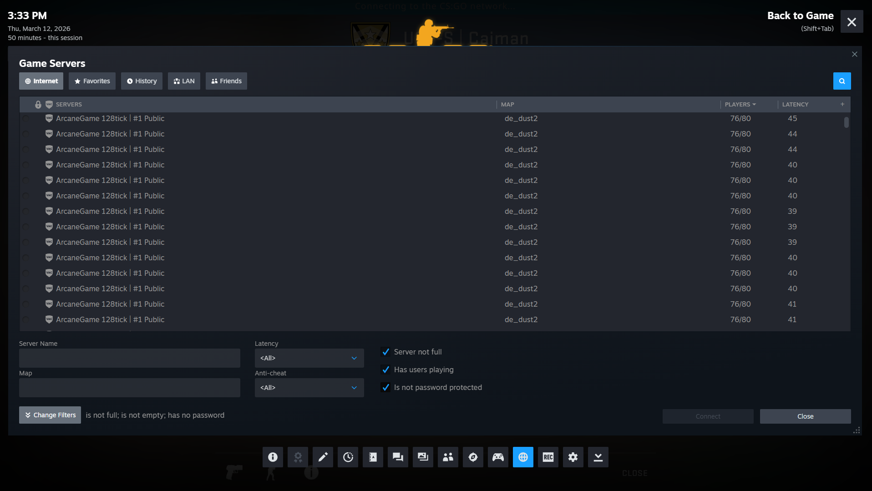
Task: Close the Game Servers window with X
Action: [855, 54]
